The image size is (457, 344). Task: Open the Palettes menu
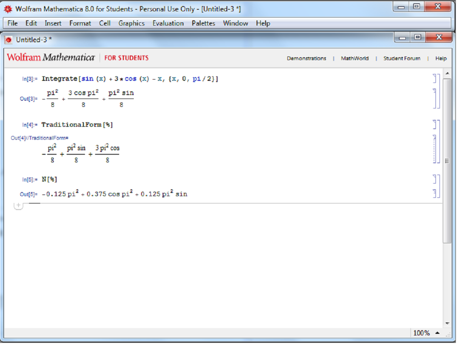[203, 23]
